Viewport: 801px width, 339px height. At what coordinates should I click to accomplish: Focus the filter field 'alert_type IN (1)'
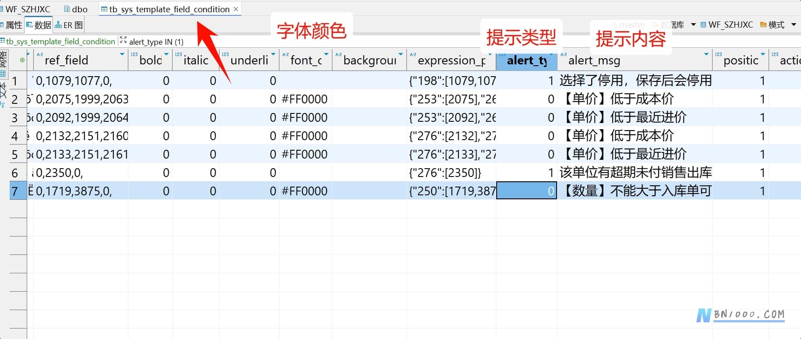(x=156, y=42)
